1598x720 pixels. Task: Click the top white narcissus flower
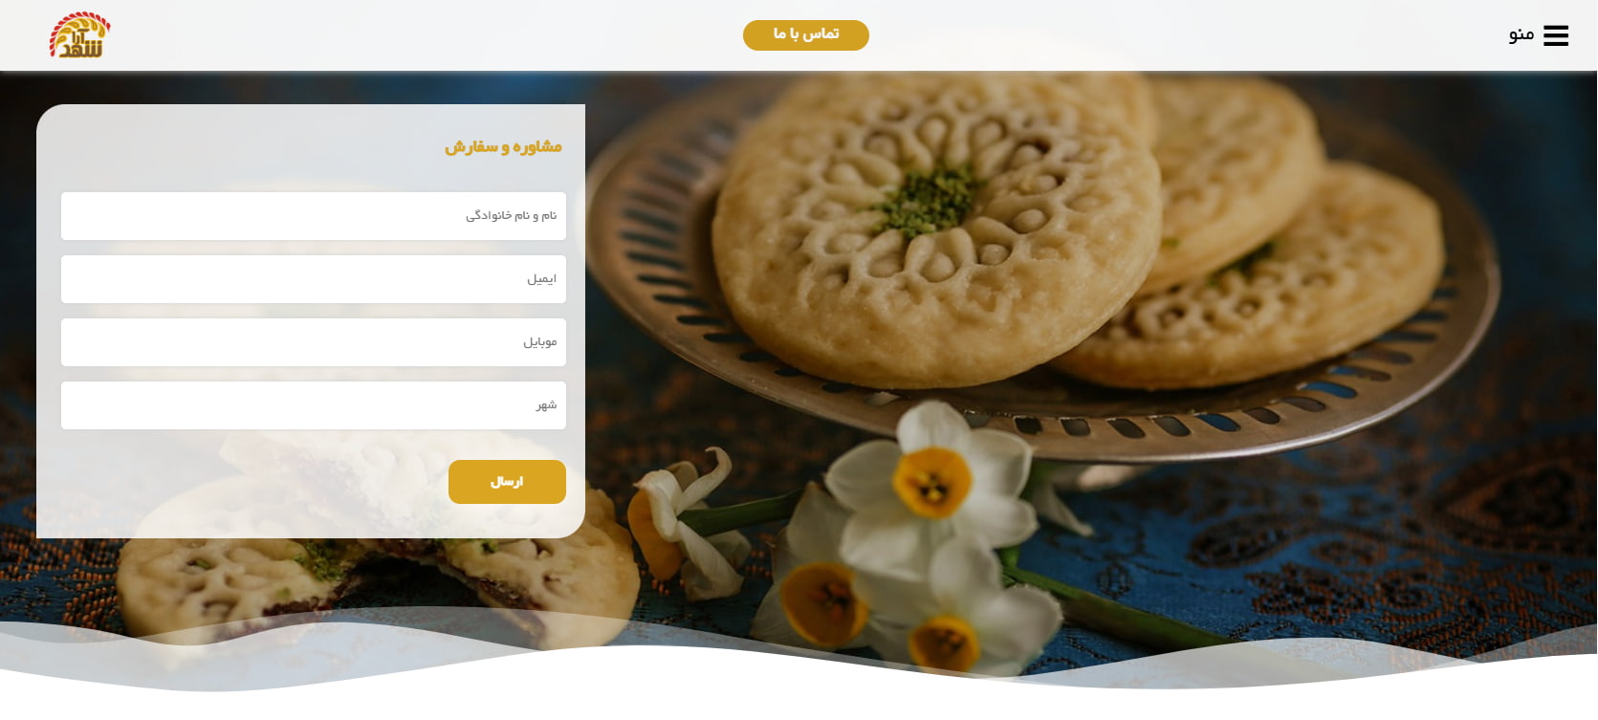(930, 483)
